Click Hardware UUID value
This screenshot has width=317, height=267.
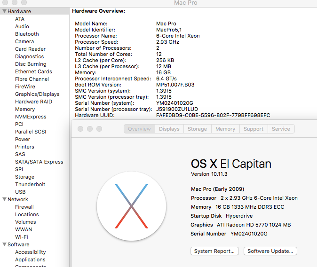(x=213, y=115)
